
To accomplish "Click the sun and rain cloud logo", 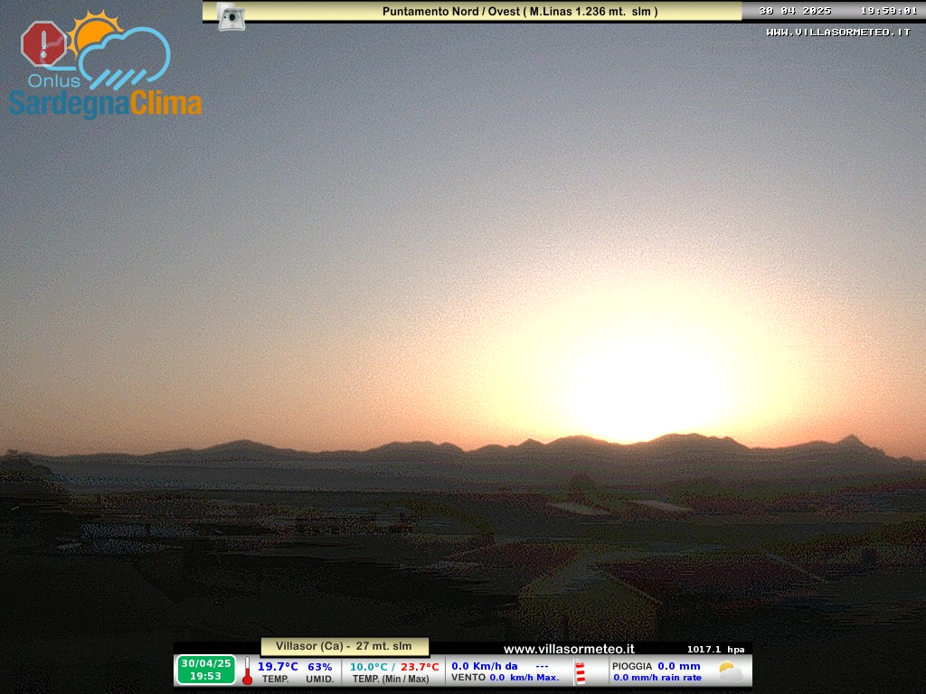I will [118, 51].
